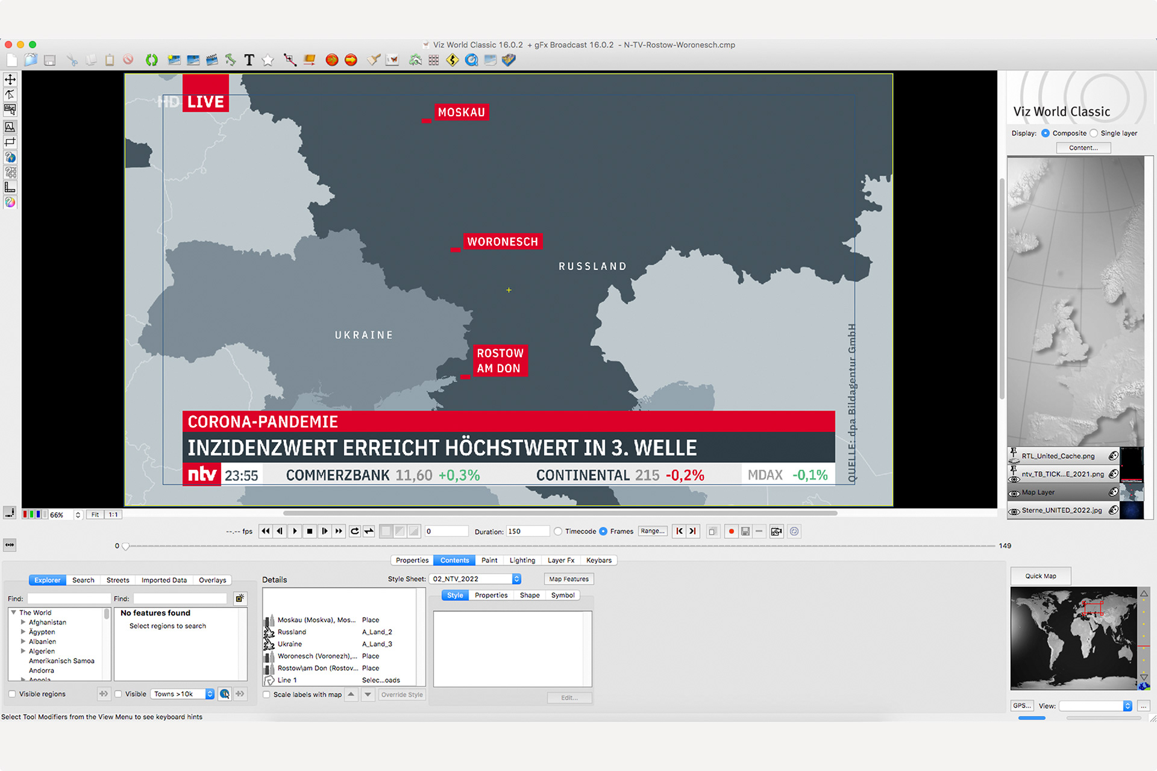This screenshot has height=771, width=1157.
Task: Open the Streets tab in explorer panel
Action: click(118, 580)
